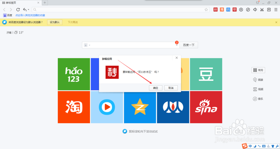
Task: Go forward to next page
Action: (11, 10)
